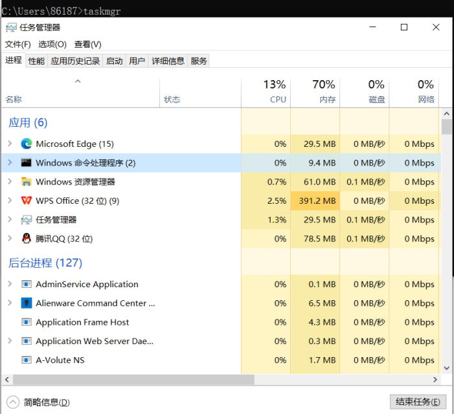Screen dimensions: 454x414
Task: Expand WPS Office (32 位) (9) group
Action: 10,201
